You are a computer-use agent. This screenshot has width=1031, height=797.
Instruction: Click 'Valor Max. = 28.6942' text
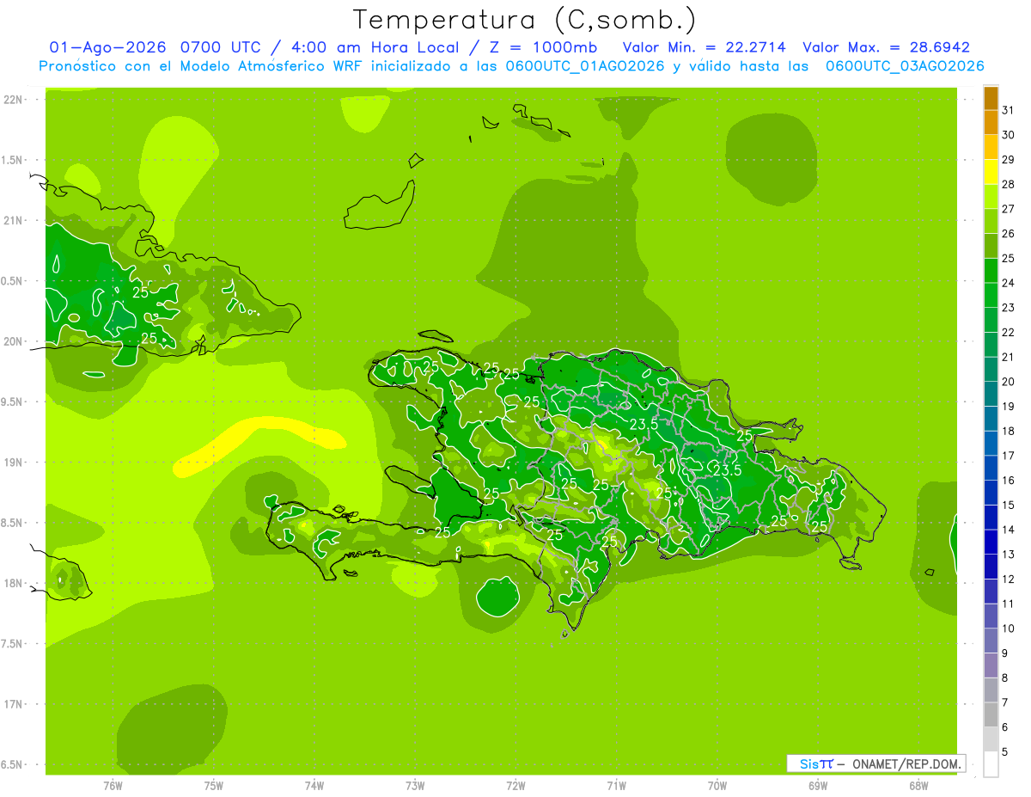pos(886,47)
